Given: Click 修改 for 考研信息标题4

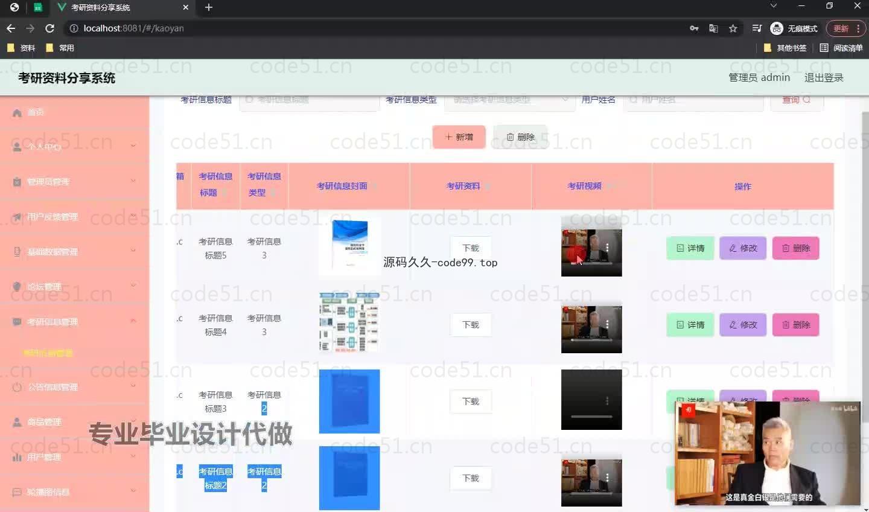Looking at the screenshot, I should coord(743,325).
